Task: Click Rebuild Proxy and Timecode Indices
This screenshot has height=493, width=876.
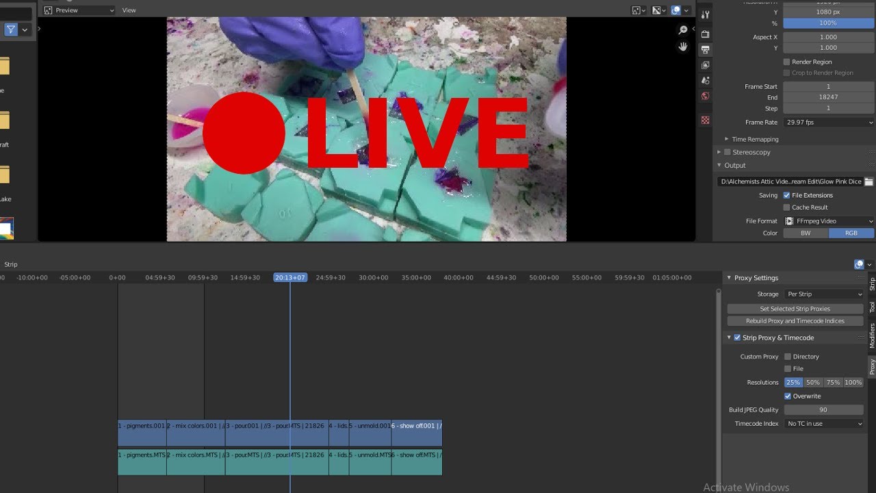Action: click(x=795, y=320)
